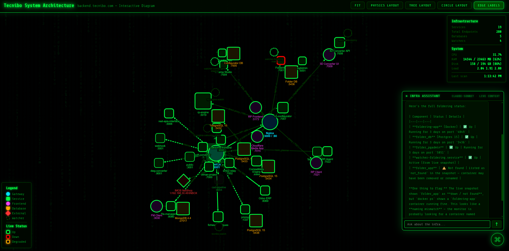Select the Folder DB database node
Screen dimensions: 509x251
[x=291, y=72]
